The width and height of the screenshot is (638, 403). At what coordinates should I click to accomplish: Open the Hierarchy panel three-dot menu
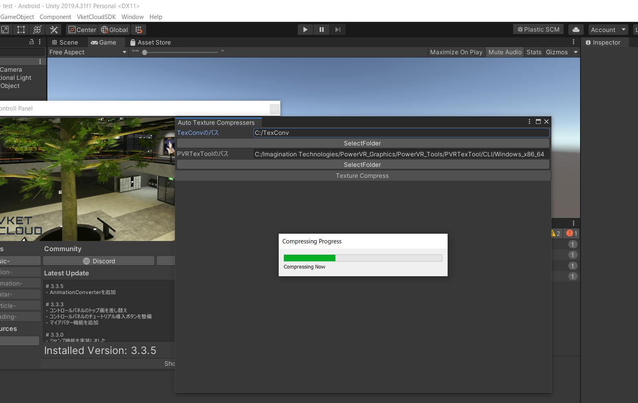pyautogui.click(x=40, y=42)
